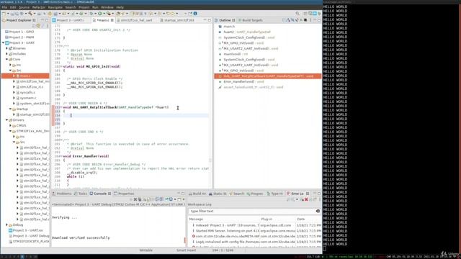Select main(void) in Outline

[x=236, y=54]
